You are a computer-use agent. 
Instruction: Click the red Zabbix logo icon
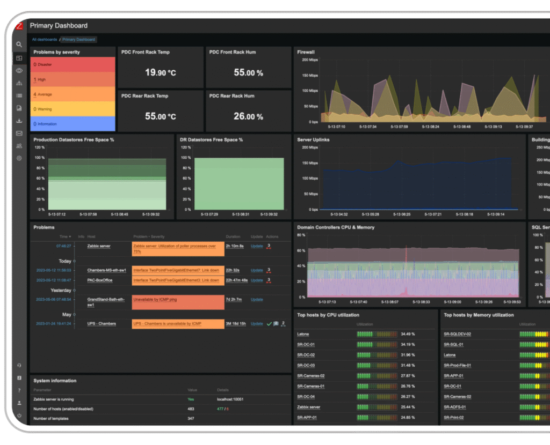point(19,26)
